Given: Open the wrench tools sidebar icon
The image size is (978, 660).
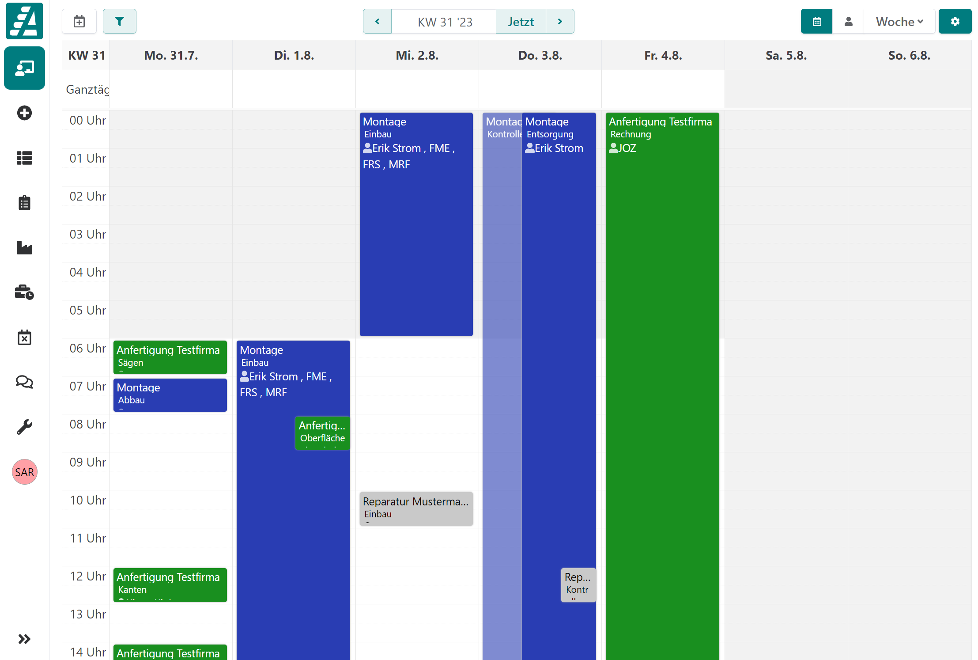Looking at the screenshot, I should [x=24, y=427].
